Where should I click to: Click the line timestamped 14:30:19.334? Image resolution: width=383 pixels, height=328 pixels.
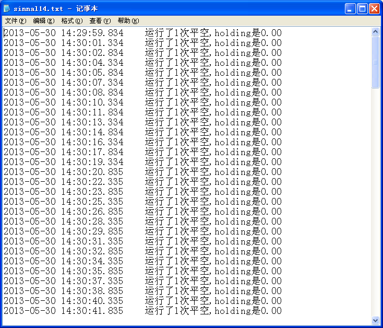click(x=142, y=162)
